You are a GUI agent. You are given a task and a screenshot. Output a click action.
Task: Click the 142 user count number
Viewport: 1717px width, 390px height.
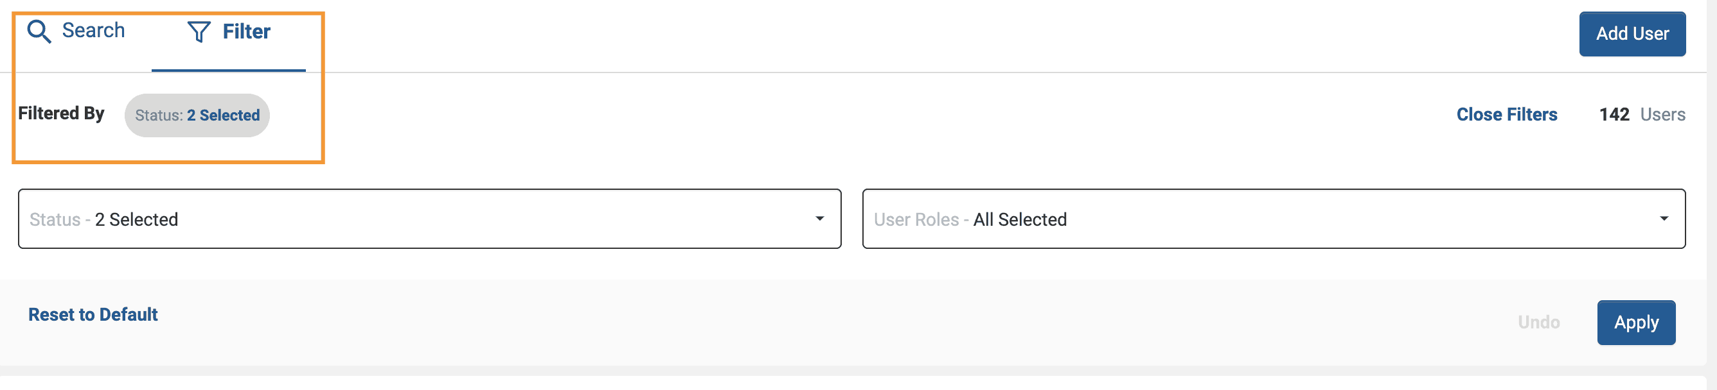1614,114
